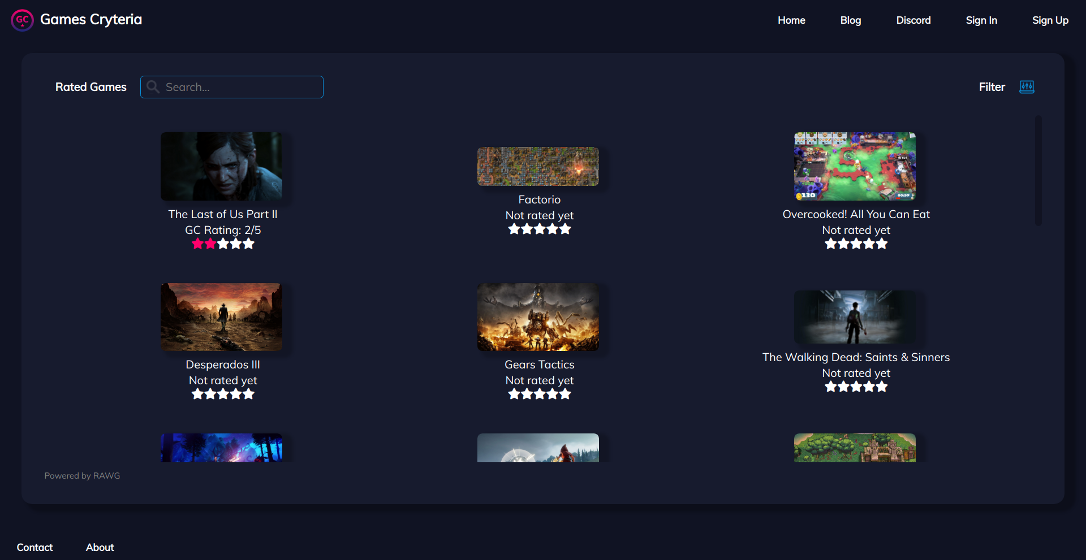Click the Desperados III title text
This screenshot has width=1086, height=560.
(x=223, y=364)
